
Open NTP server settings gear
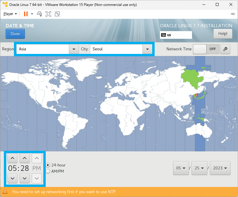point(225,49)
